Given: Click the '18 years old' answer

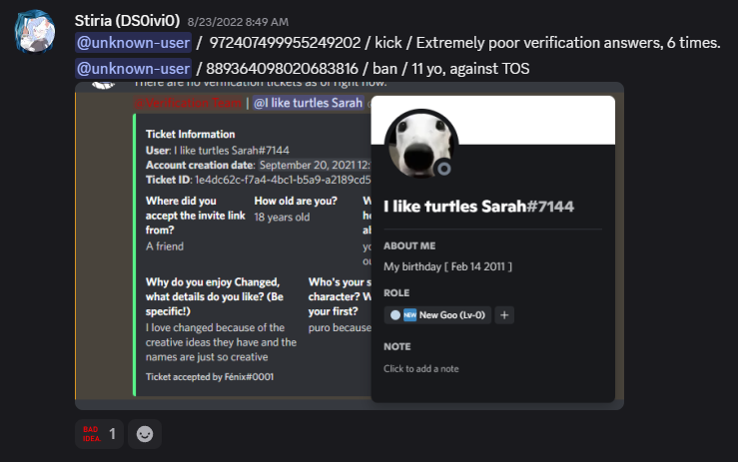Looking at the screenshot, I should click(x=282, y=218).
